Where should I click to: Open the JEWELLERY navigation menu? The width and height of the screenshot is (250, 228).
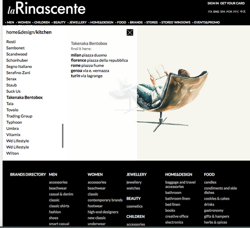pos(78,22)
